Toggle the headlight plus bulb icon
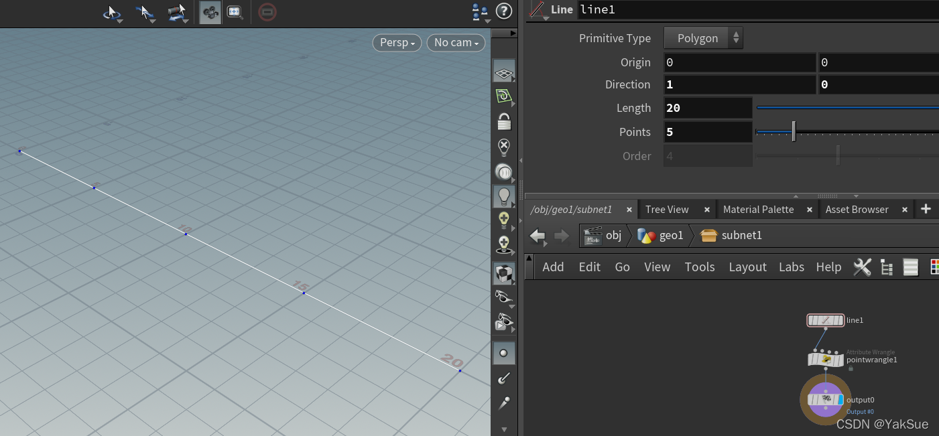 coord(504,220)
